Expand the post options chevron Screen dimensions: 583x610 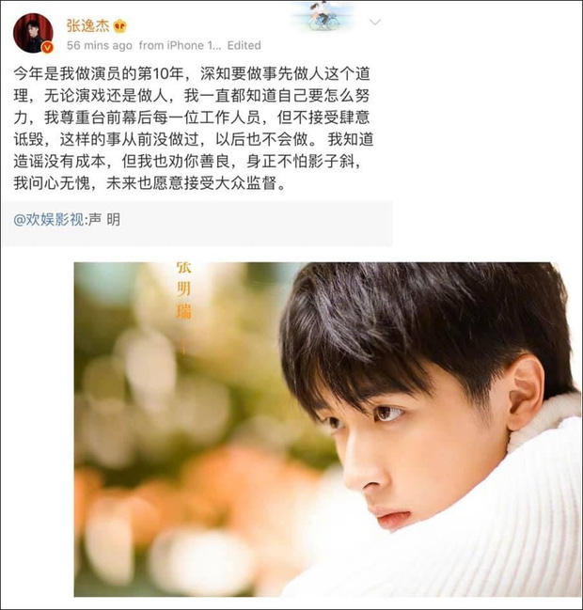click(x=375, y=23)
